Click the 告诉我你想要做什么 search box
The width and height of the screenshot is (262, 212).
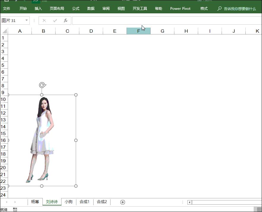point(240,9)
